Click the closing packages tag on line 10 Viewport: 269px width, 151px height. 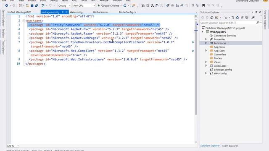pos(35,64)
